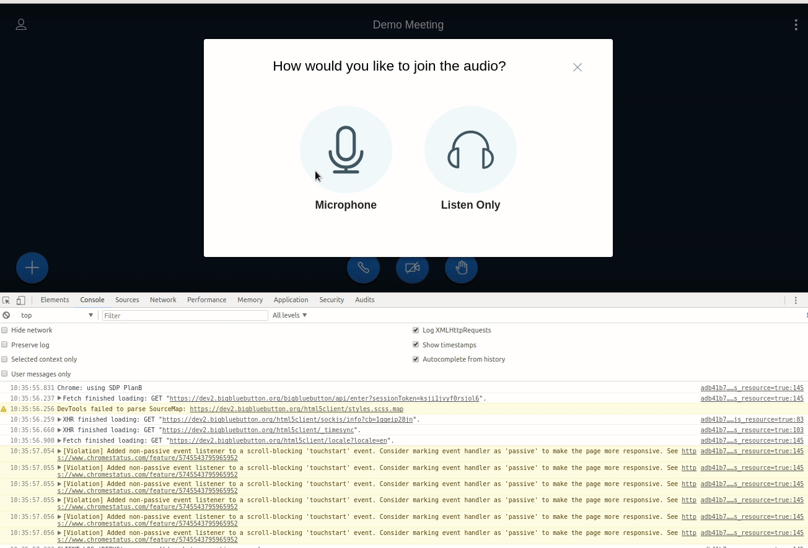The image size is (808, 548).
Task: Open the Performance tab
Action: point(206,300)
